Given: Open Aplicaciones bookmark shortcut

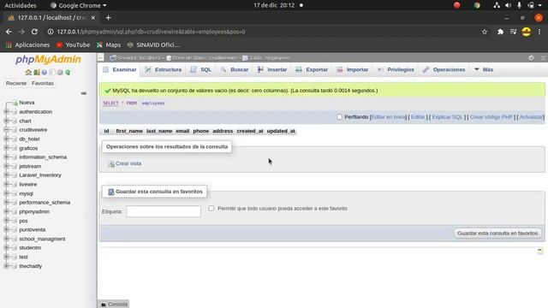Looking at the screenshot, I should click(27, 45).
